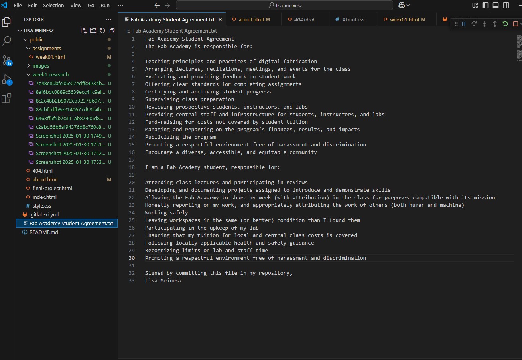Open file 7e48e80bfc05e07edffc4234b in Explorer
522x360 pixels.
(67, 83)
